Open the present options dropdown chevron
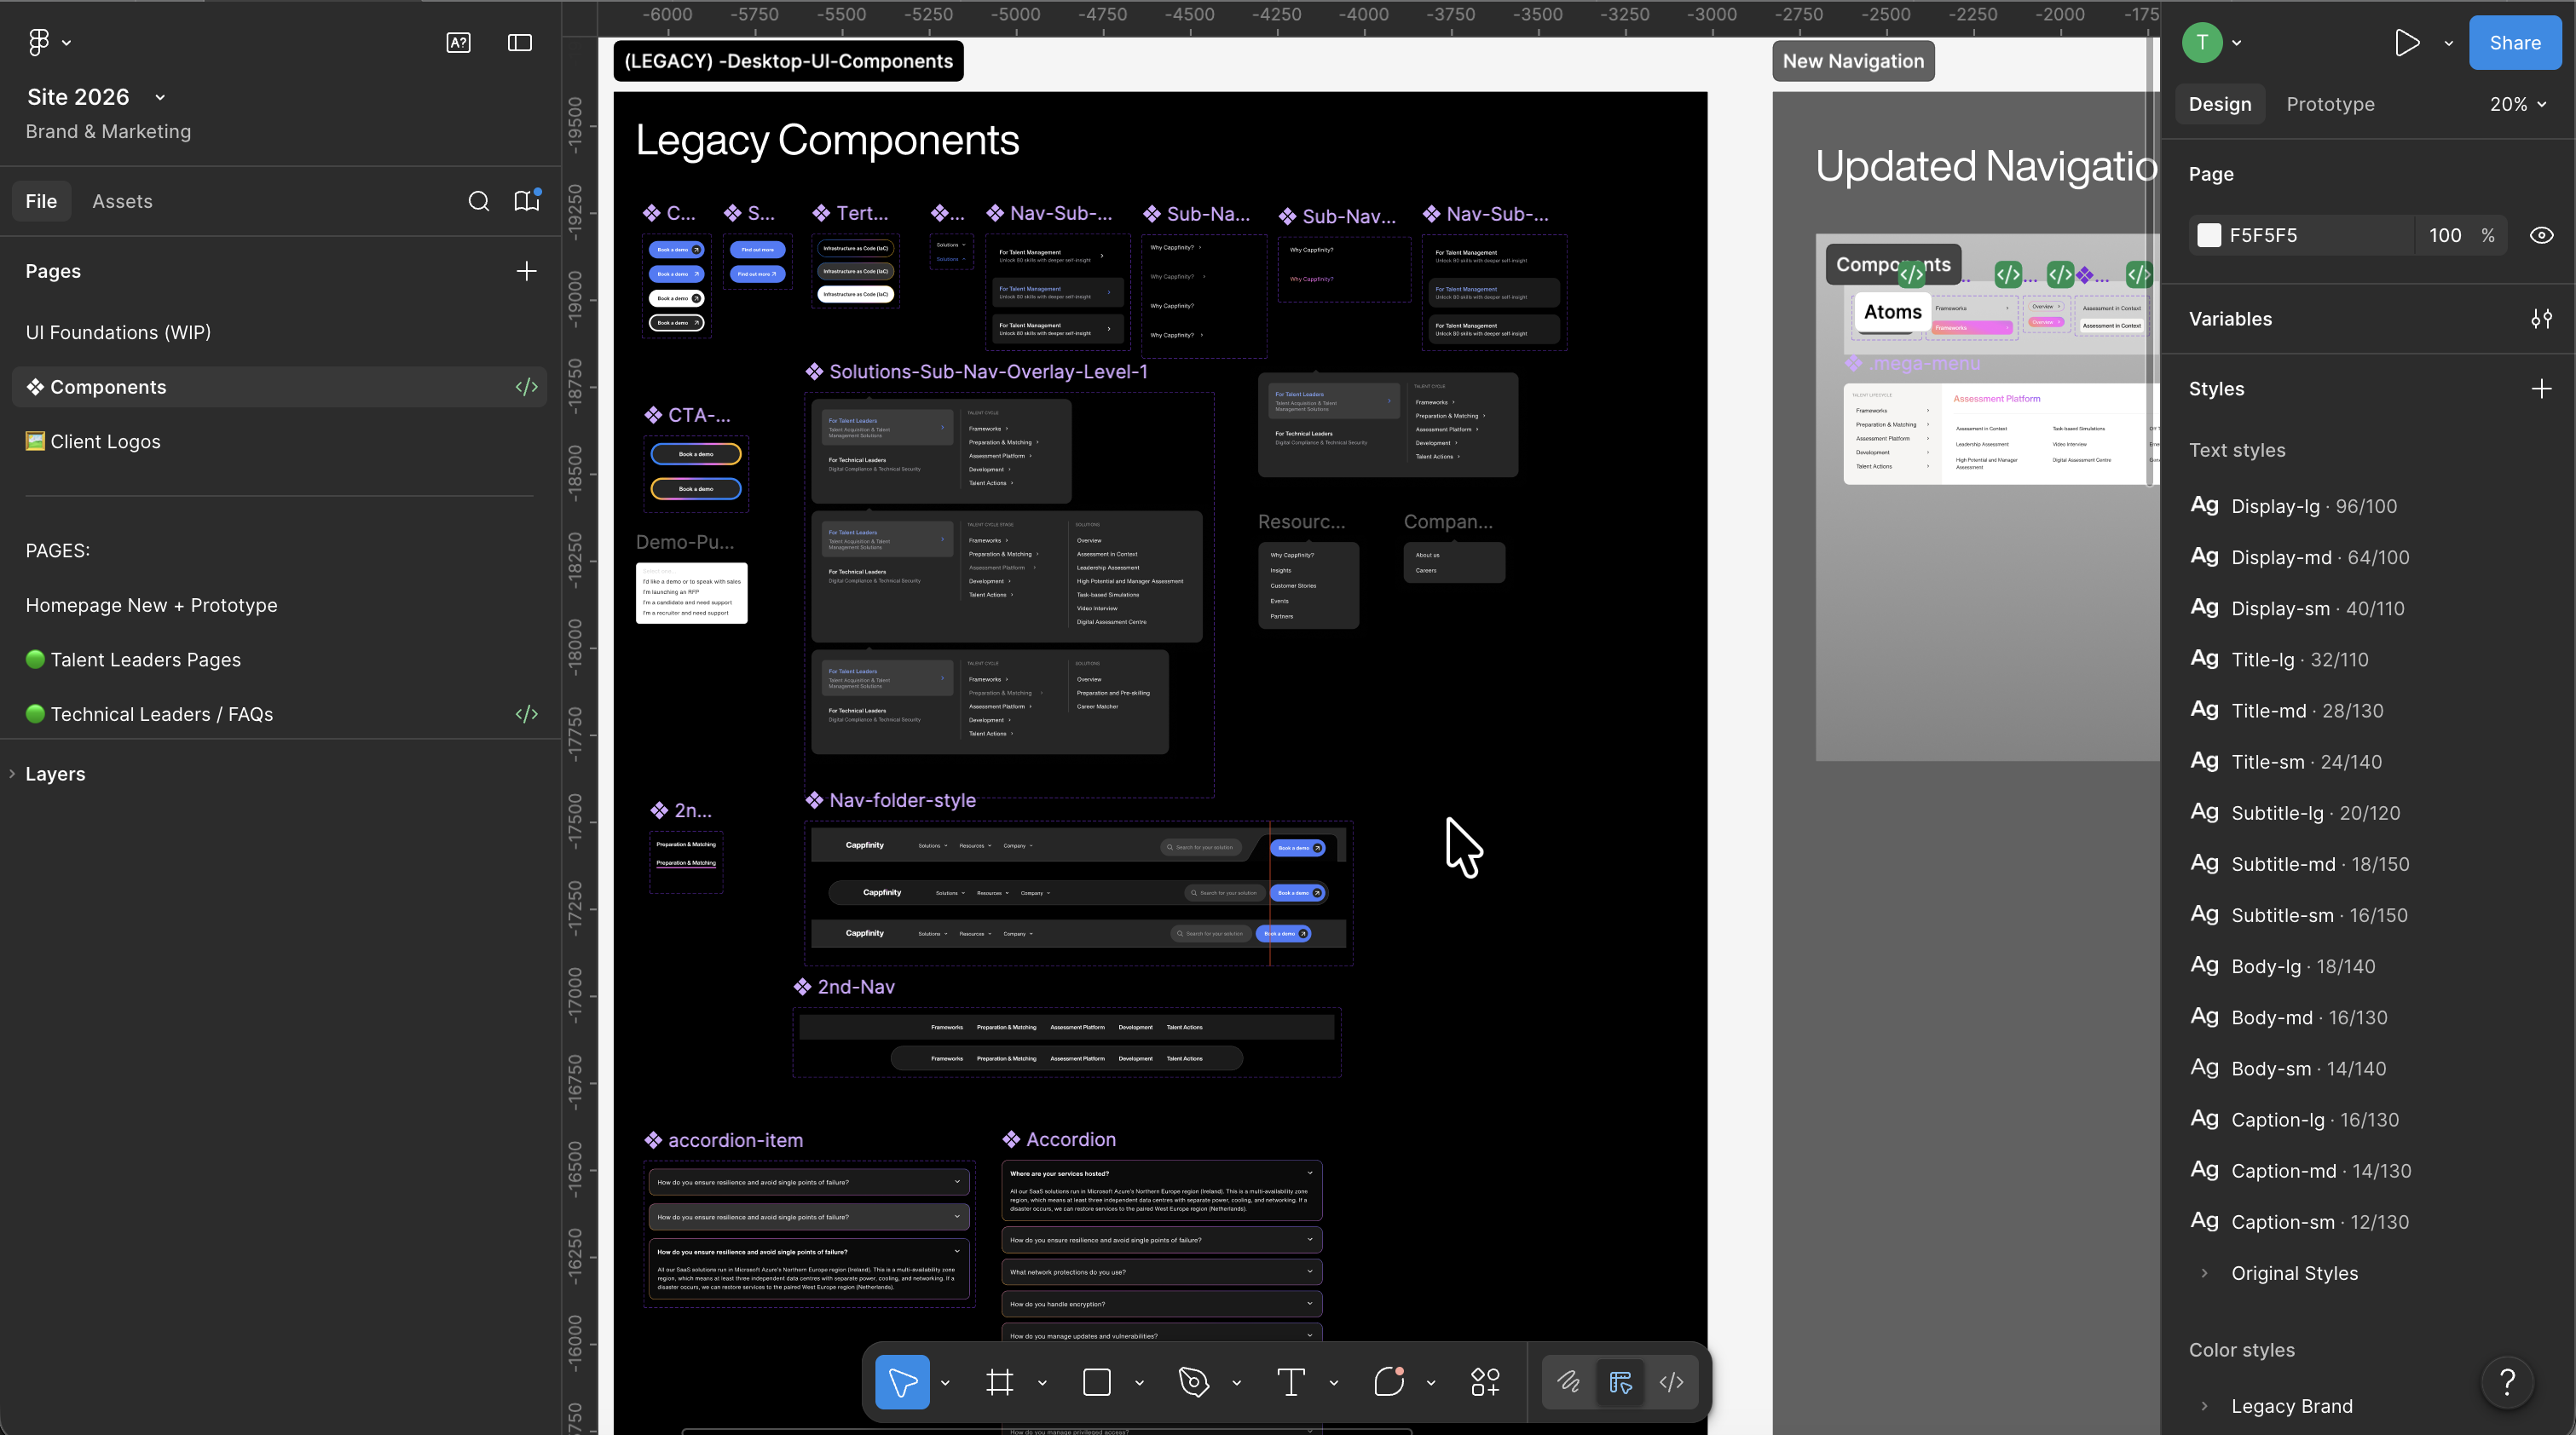The width and height of the screenshot is (2576, 1435). (2449, 43)
